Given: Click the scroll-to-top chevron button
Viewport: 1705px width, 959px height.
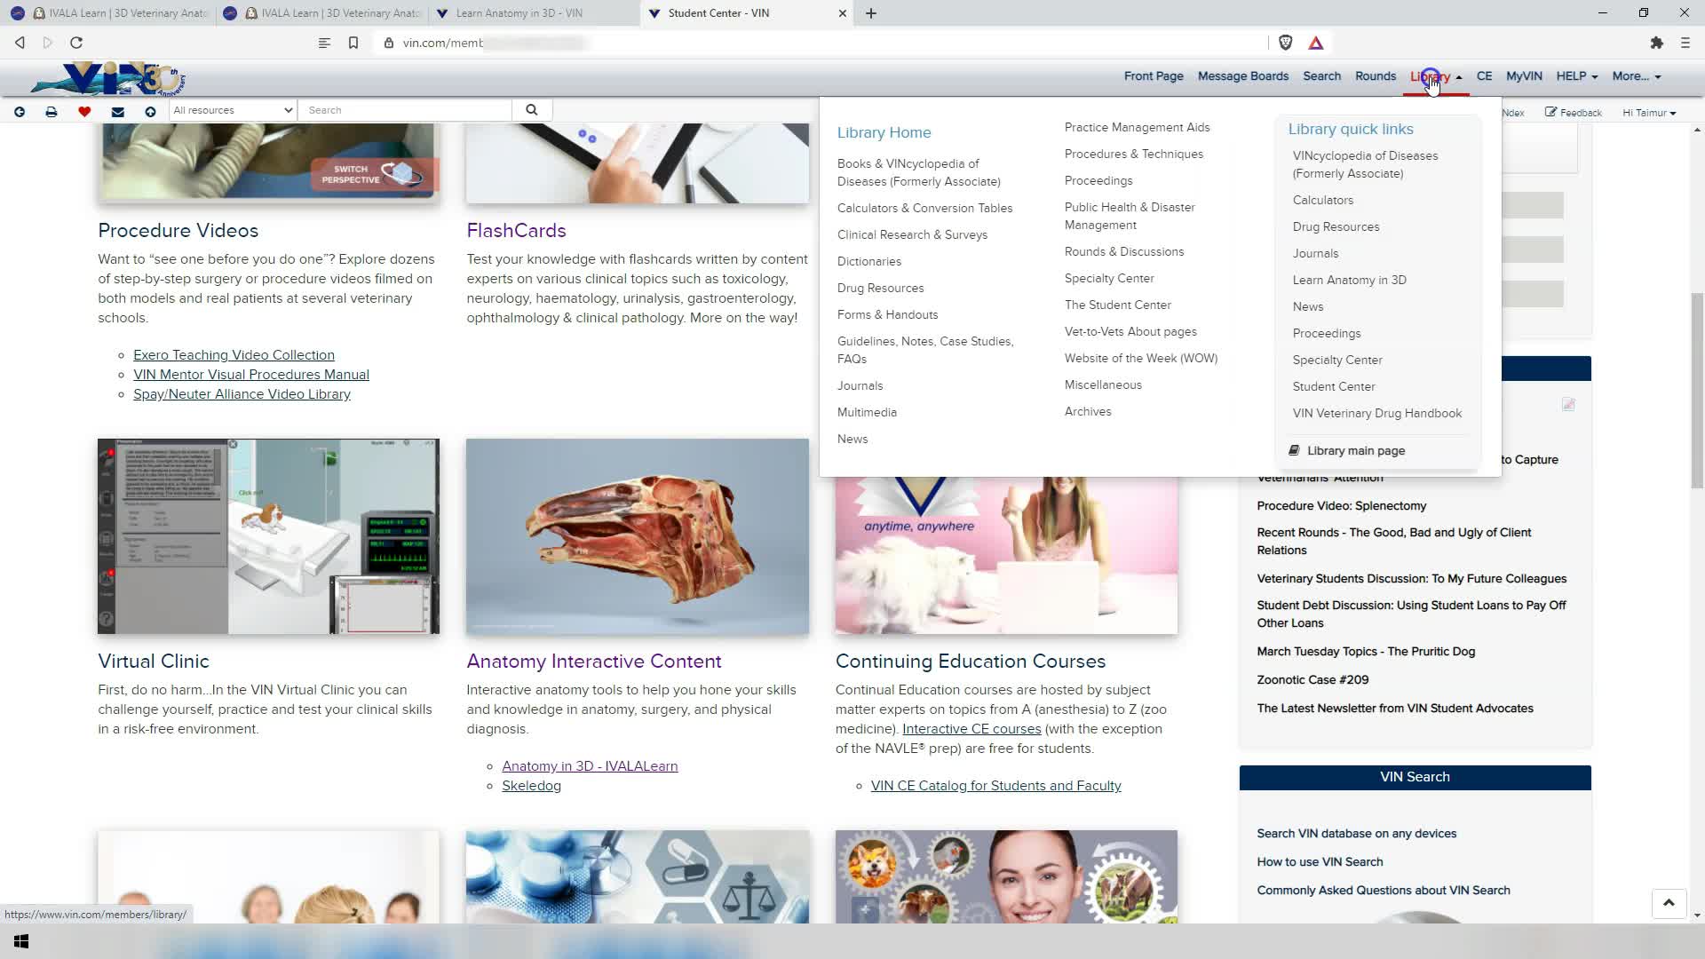Looking at the screenshot, I should [x=1669, y=903].
